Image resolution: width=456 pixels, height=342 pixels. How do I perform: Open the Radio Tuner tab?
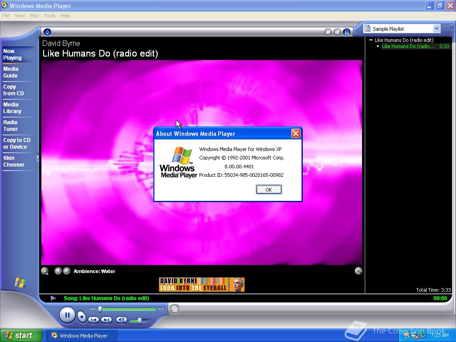coord(11,126)
